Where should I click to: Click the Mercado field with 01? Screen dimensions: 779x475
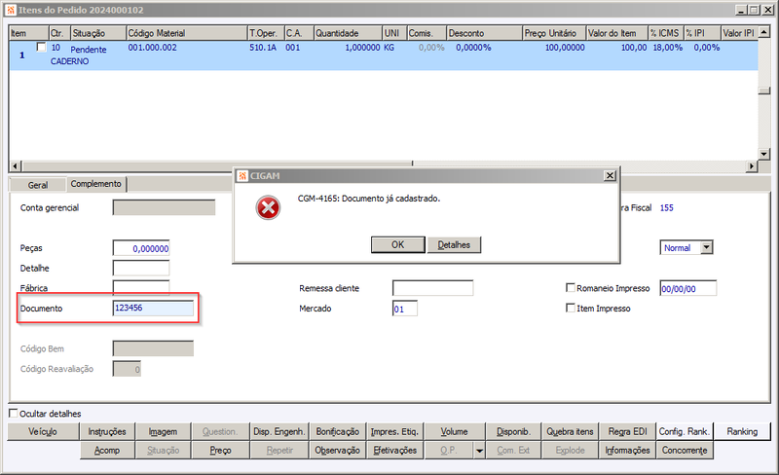tap(405, 309)
